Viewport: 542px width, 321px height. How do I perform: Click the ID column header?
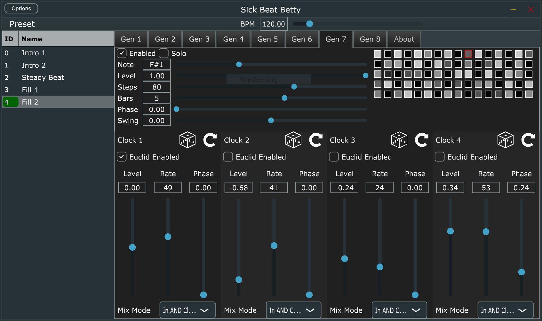(x=10, y=39)
